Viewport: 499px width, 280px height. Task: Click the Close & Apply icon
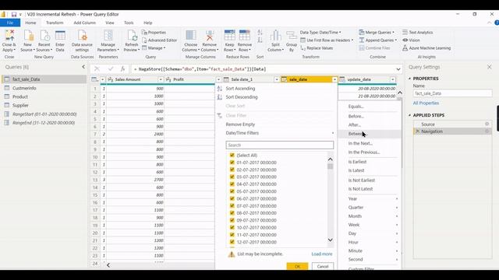(x=9, y=40)
